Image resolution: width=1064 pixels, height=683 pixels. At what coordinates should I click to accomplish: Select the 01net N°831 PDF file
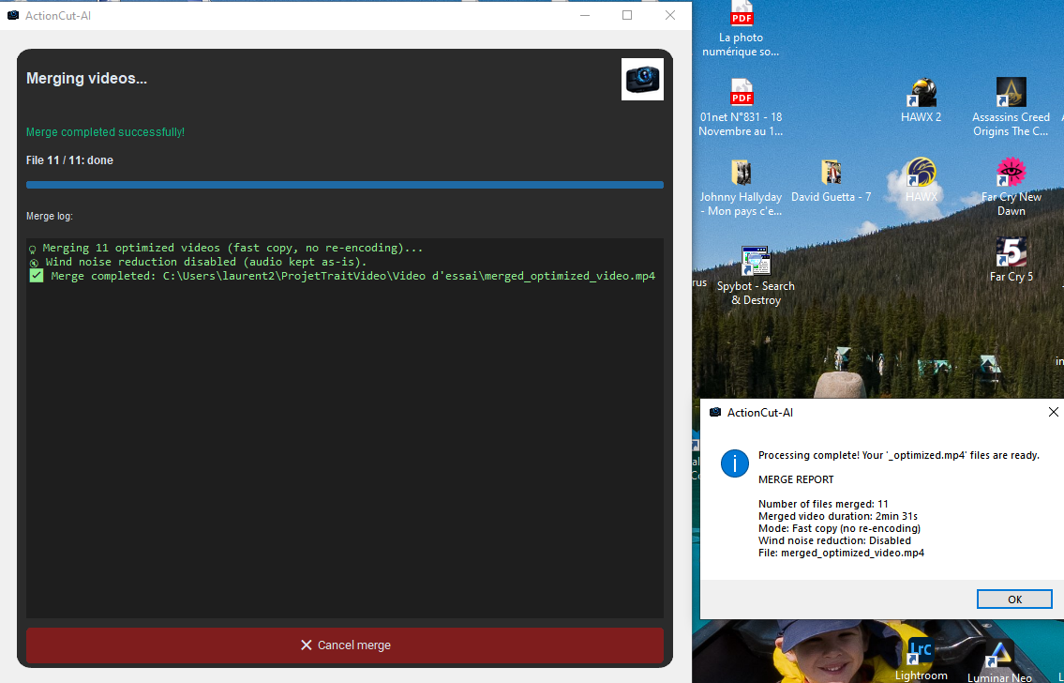741,107
